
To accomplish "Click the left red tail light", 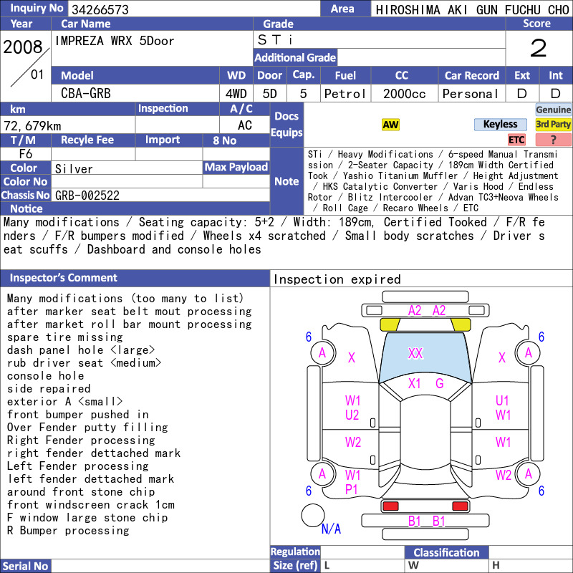I will point(390,506).
